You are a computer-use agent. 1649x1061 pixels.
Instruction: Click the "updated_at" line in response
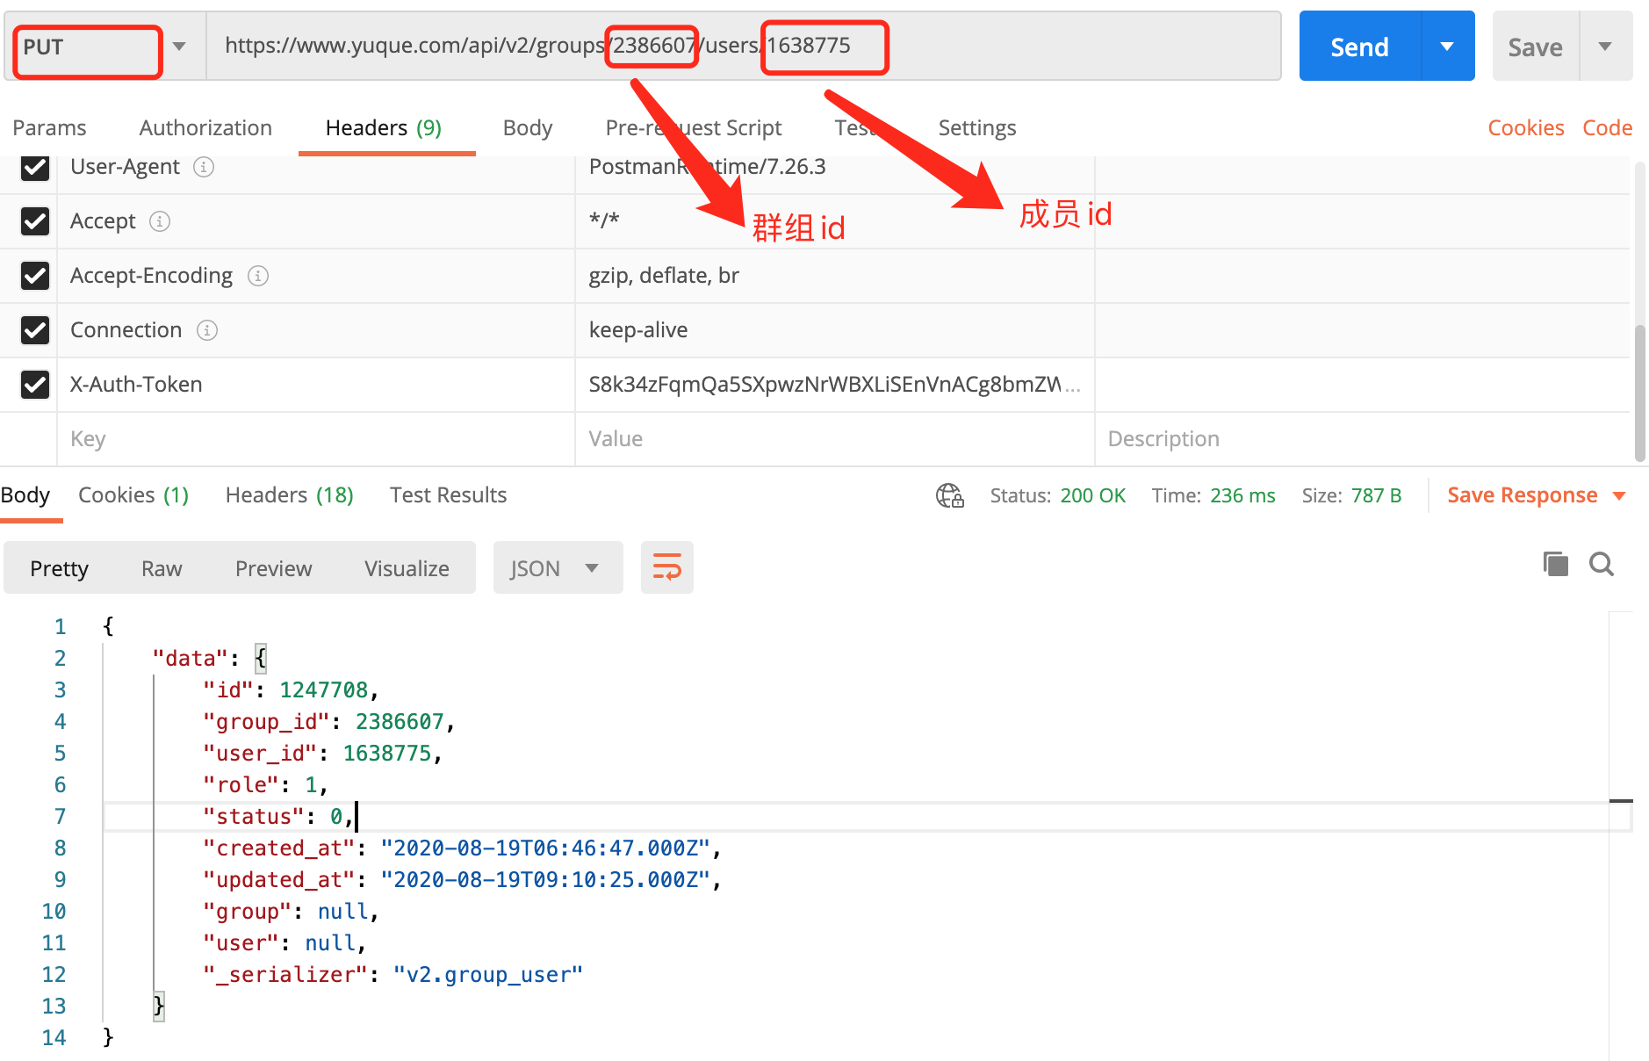click(x=462, y=880)
